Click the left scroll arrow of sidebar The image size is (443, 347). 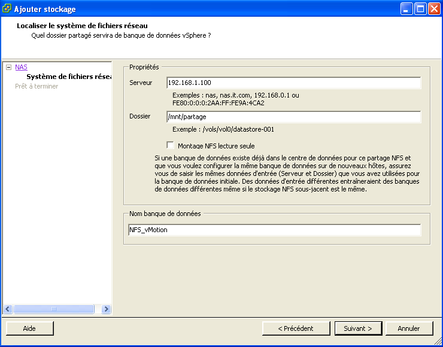point(8,309)
